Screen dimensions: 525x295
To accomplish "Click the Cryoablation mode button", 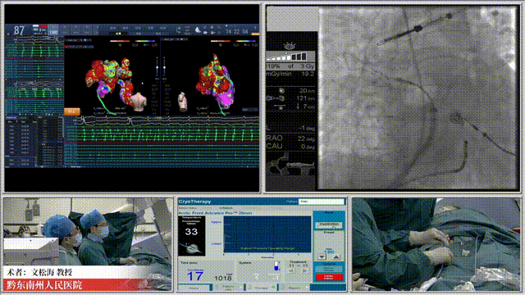I will coord(329,225).
